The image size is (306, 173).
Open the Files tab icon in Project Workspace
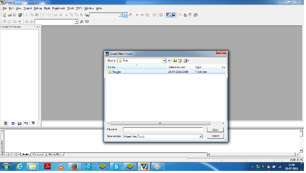(6, 123)
